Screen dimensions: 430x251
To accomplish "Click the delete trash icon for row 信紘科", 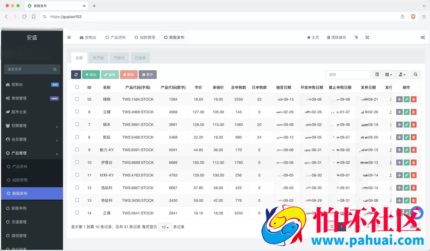I will click(414, 188).
